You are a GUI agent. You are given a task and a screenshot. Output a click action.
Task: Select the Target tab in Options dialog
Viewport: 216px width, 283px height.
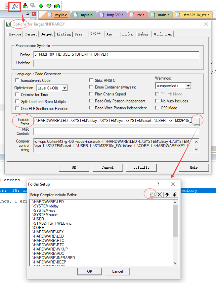pos(31,34)
